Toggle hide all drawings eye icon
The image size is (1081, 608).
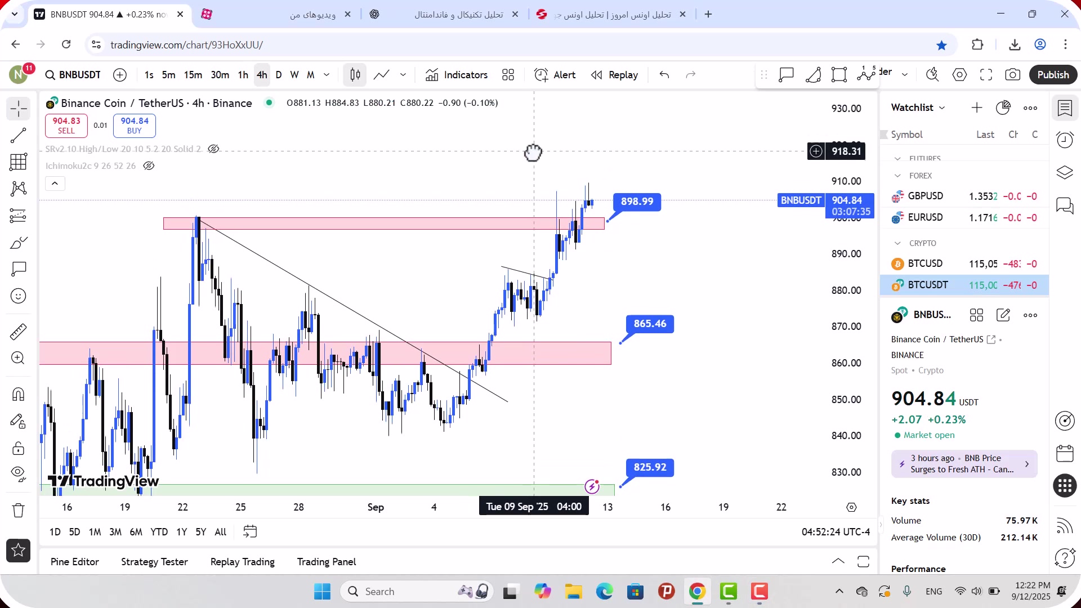pyautogui.click(x=18, y=475)
